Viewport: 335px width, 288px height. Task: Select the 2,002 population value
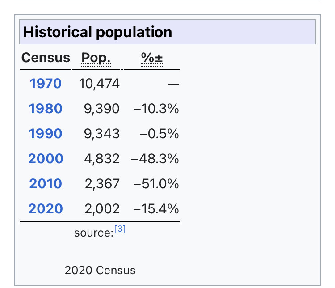tap(102, 209)
